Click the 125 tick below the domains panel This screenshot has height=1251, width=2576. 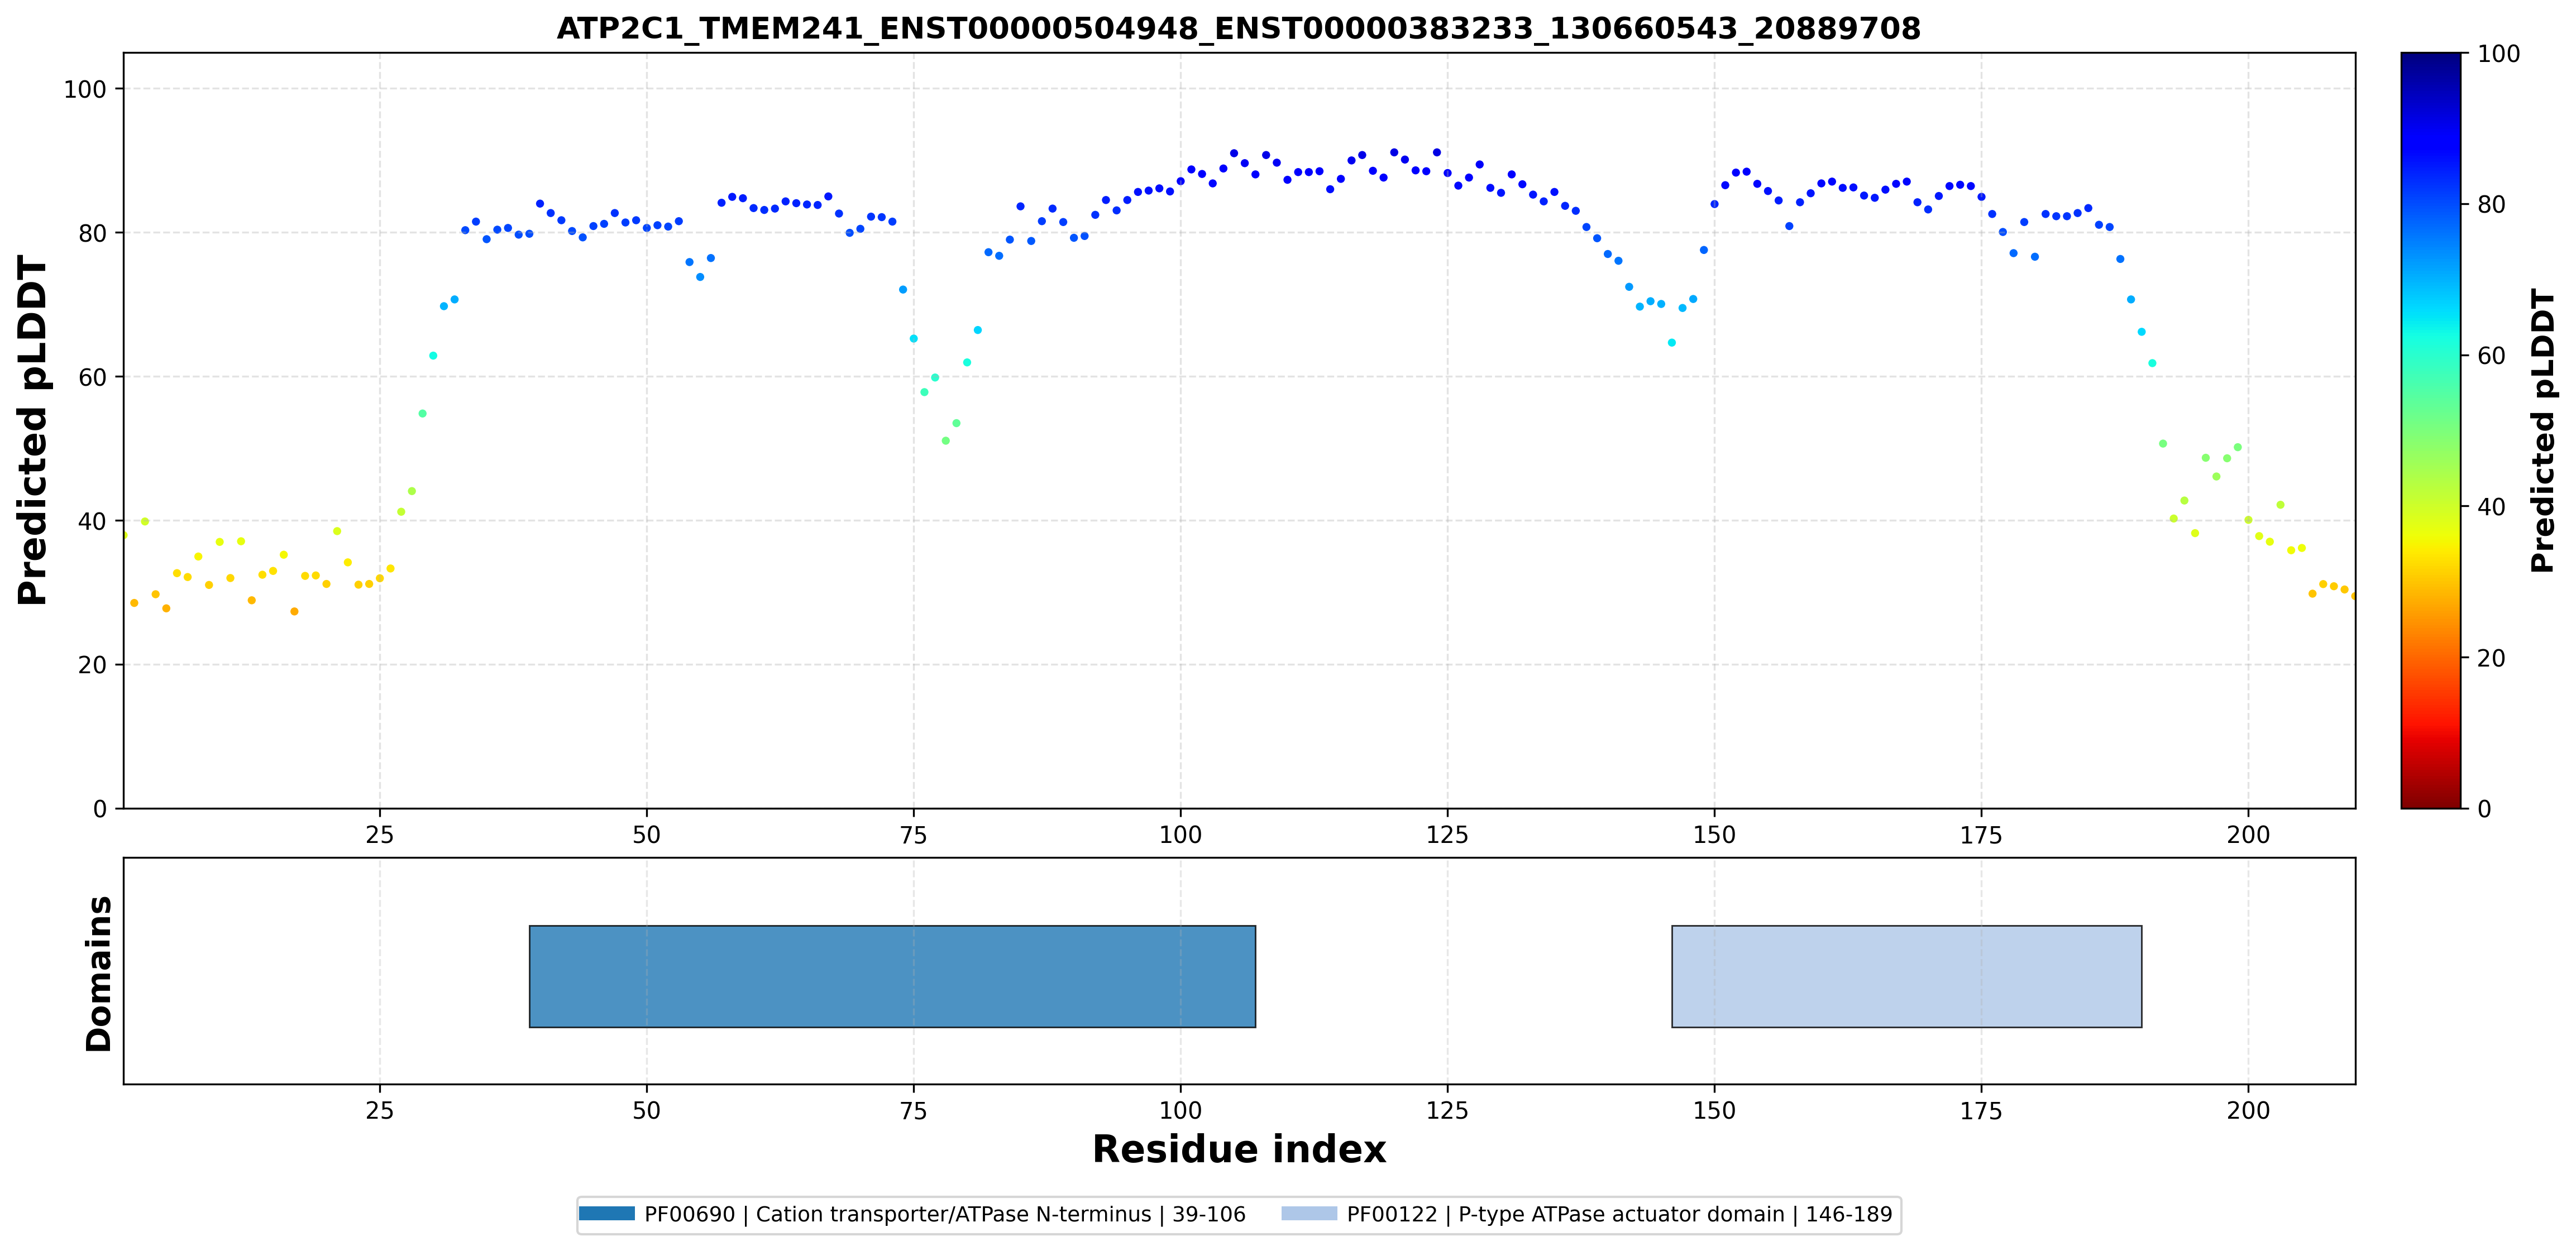point(1447,1110)
